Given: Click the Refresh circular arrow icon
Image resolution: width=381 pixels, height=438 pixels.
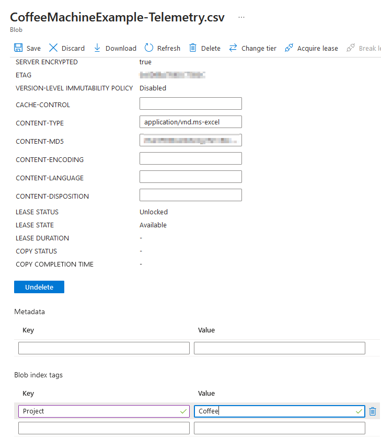Looking at the screenshot, I should (149, 48).
